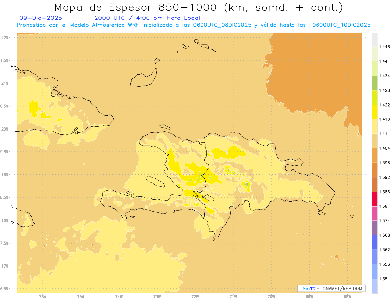Click the longitude label '76W'

point(43,296)
